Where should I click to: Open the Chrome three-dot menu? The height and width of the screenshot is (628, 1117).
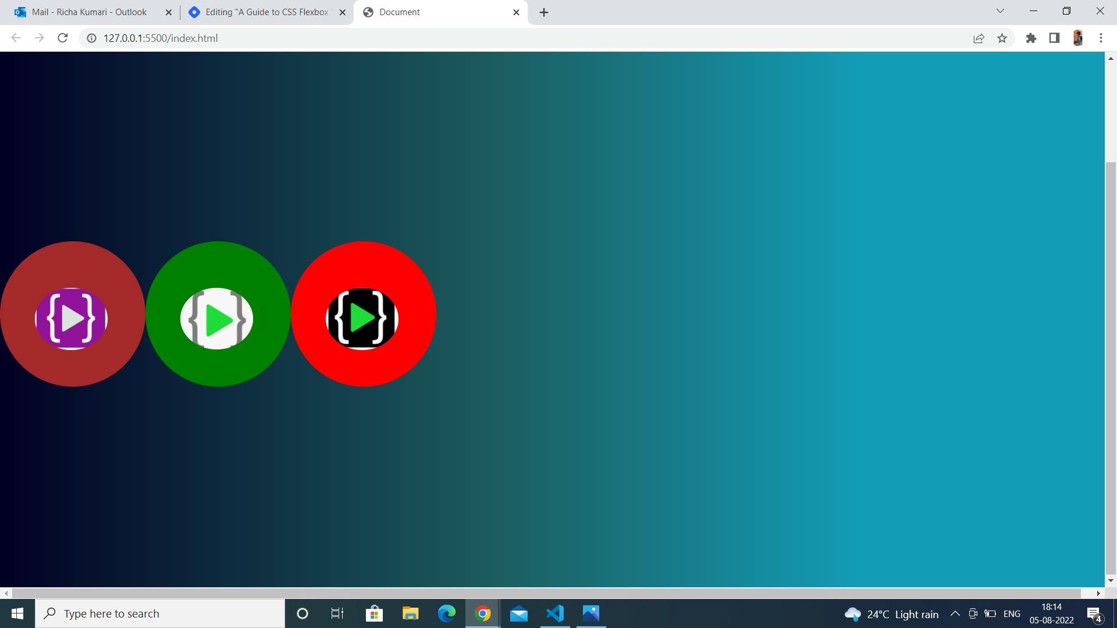[1101, 38]
